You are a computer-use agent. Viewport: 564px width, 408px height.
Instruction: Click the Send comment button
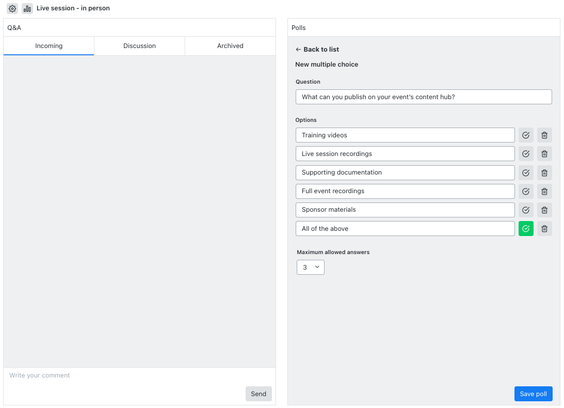click(259, 394)
